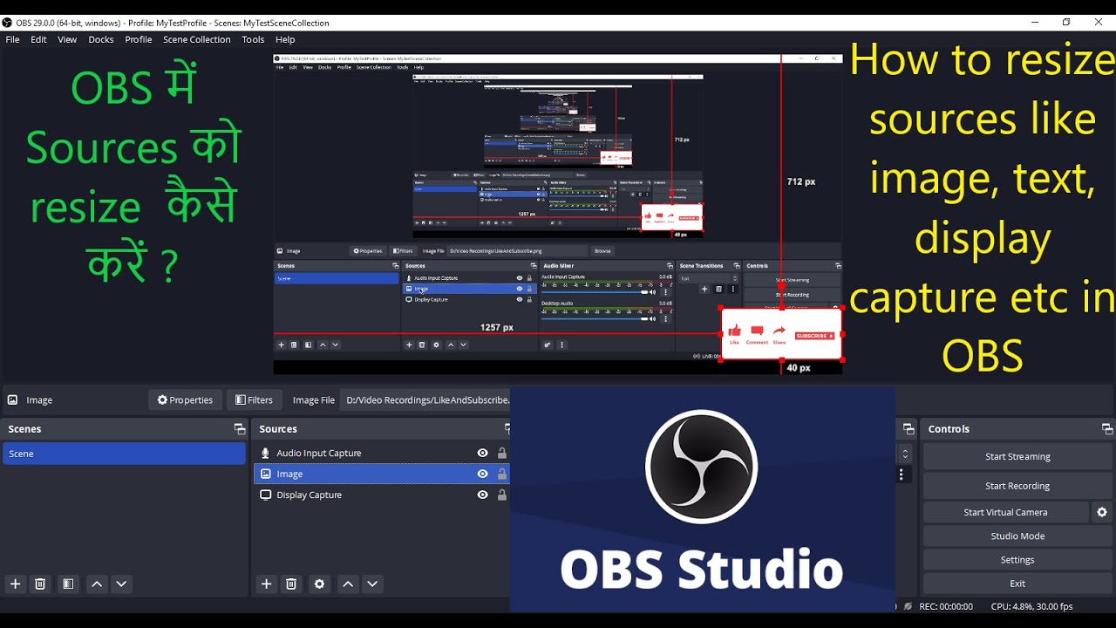Viewport: 1116px width, 628px height.
Task: Select the Audio Input Capture source
Action: (x=382, y=453)
